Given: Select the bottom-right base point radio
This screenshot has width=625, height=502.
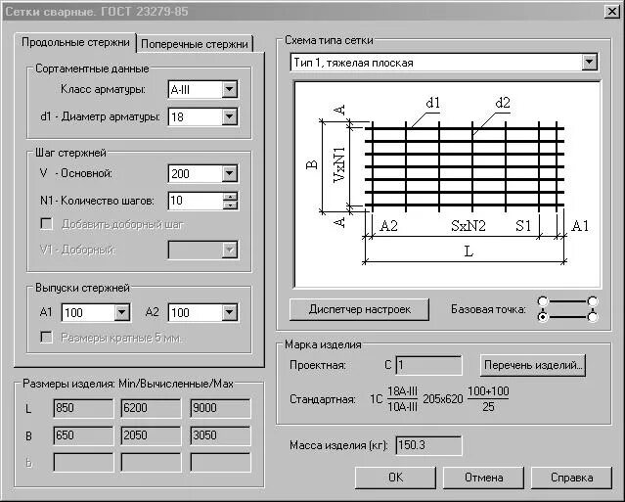Looking at the screenshot, I should [x=593, y=317].
